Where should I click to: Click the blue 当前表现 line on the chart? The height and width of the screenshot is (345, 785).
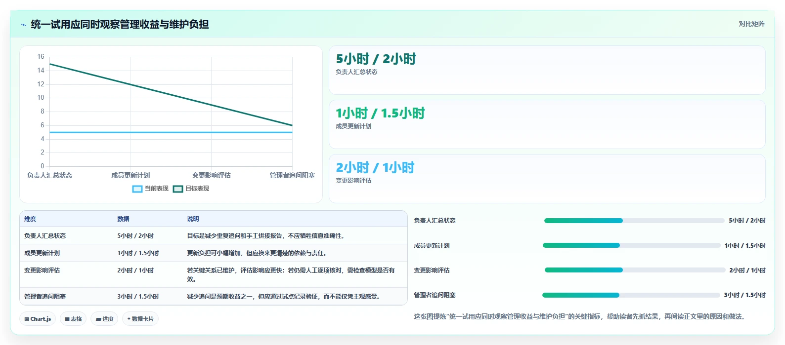(171, 132)
